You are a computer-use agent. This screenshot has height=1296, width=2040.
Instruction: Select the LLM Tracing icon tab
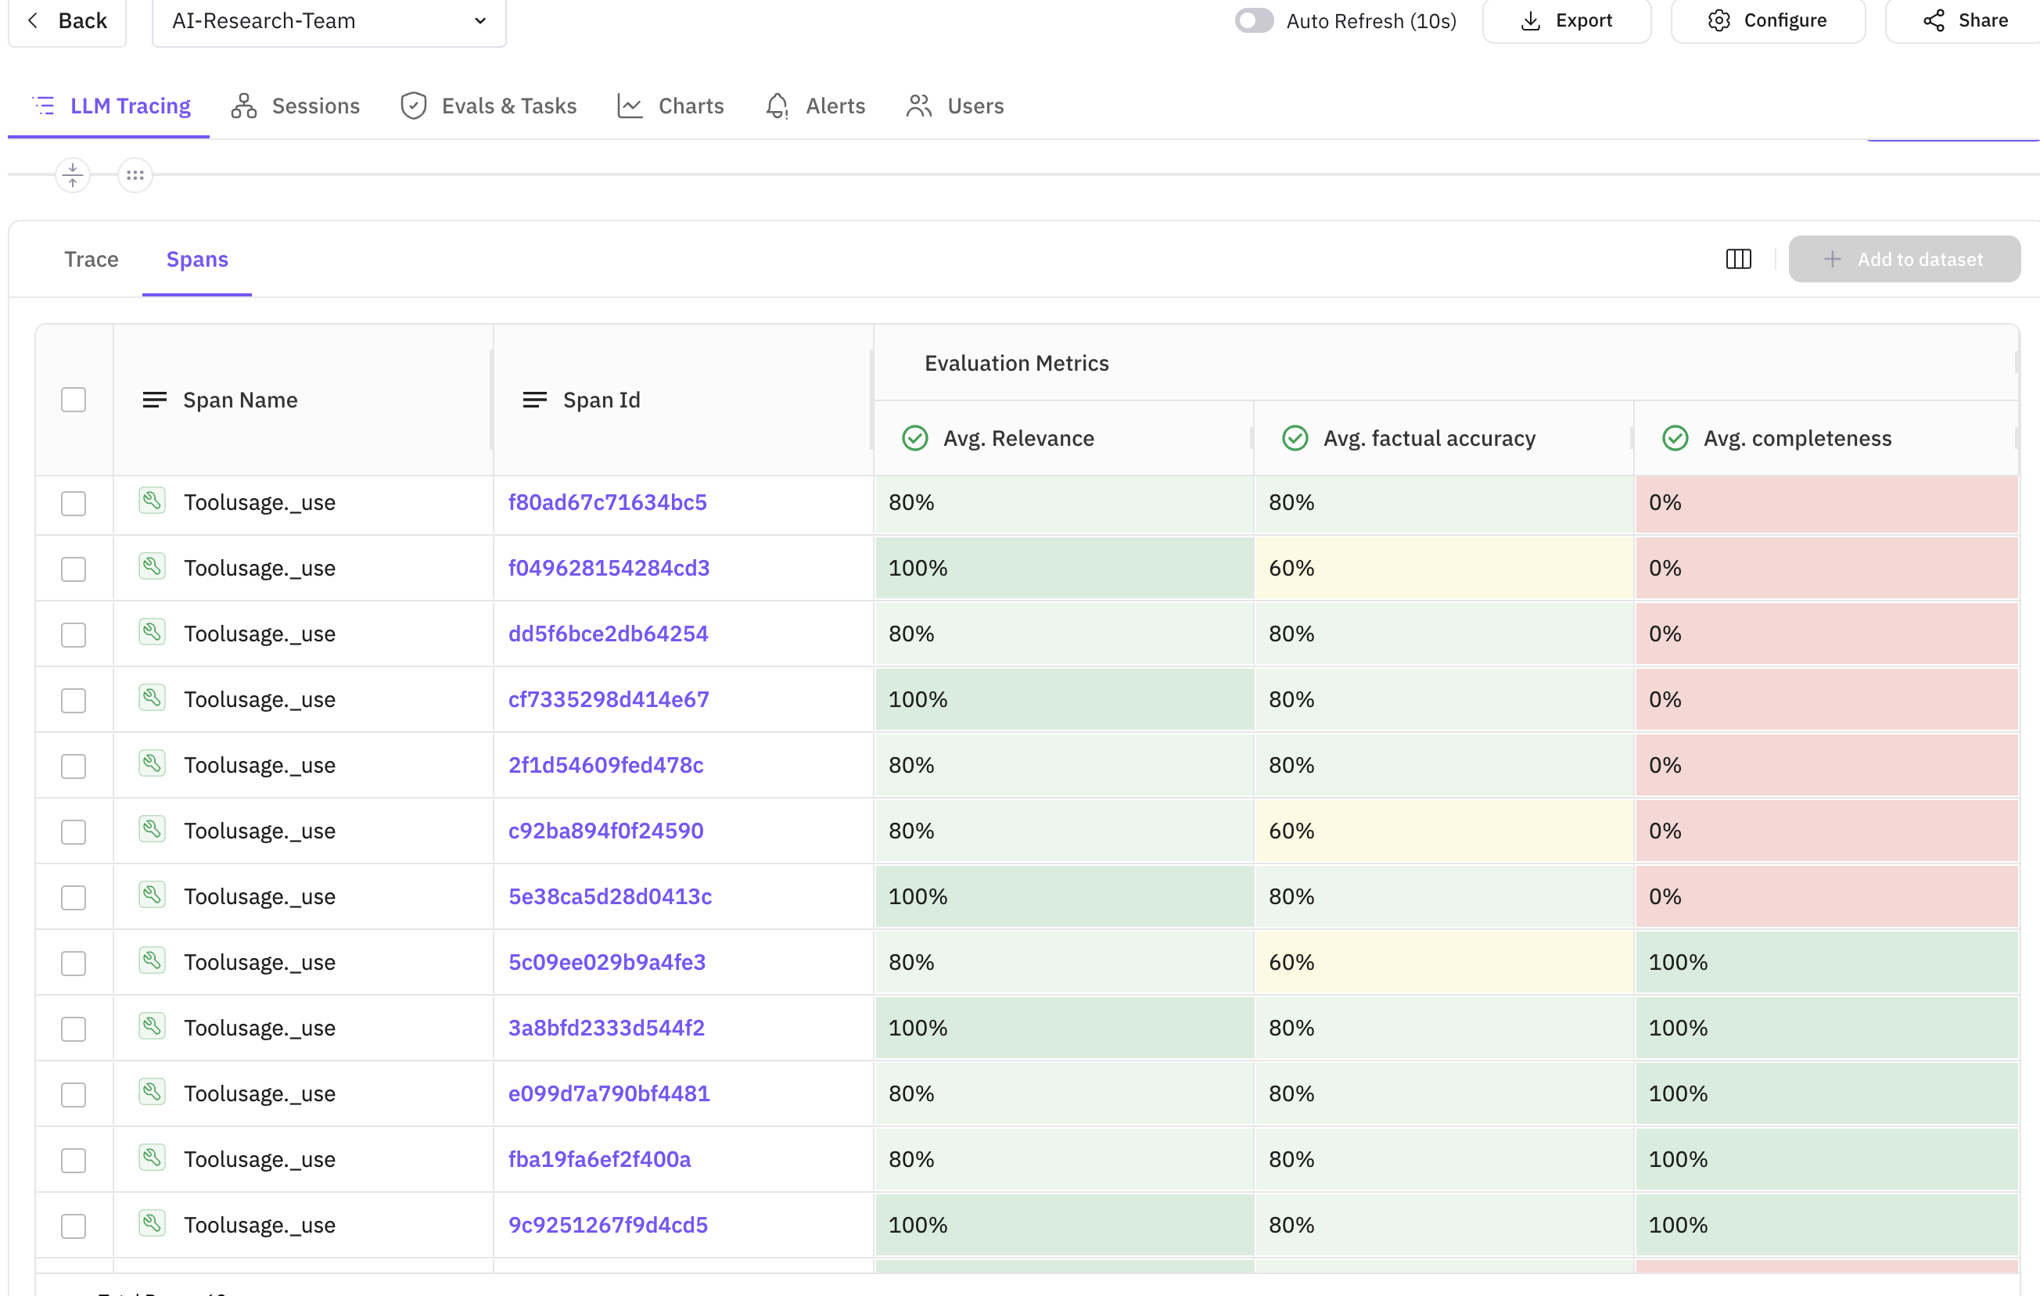pos(44,105)
